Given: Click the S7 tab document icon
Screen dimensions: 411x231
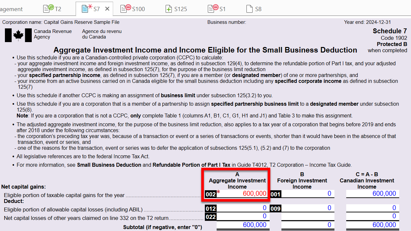Looking at the screenshot, I should (86, 8).
